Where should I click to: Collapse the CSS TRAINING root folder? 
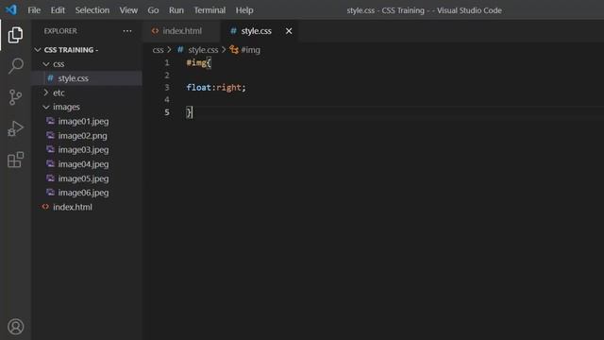pos(38,50)
